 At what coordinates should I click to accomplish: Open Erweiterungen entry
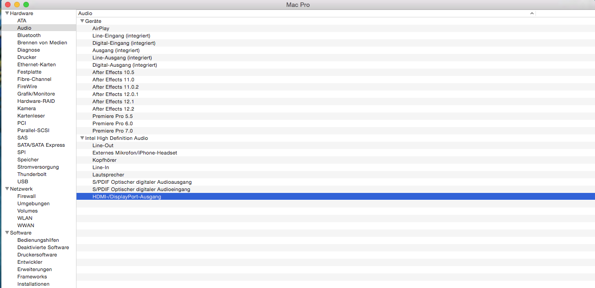pyautogui.click(x=35, y=269)
